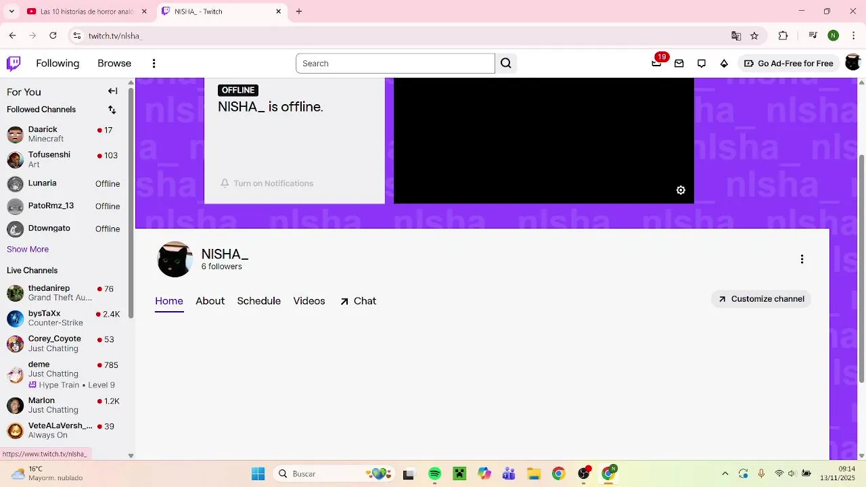
Task: Open the Following page
Action: point(58,64)
